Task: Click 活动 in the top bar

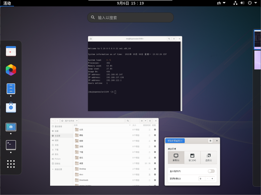Action: [x=7, y=3]
